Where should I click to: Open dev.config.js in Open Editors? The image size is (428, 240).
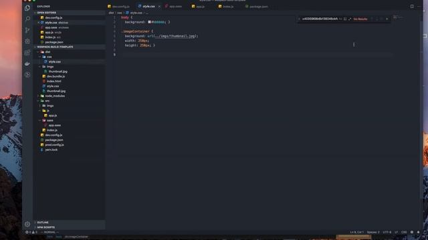click(70, 18)
